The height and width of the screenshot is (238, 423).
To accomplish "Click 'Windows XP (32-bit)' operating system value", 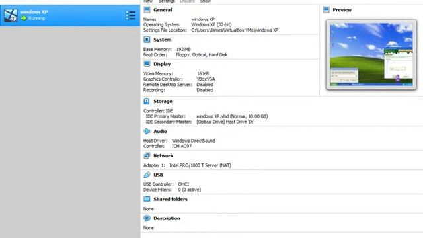I will click(211, 25).
